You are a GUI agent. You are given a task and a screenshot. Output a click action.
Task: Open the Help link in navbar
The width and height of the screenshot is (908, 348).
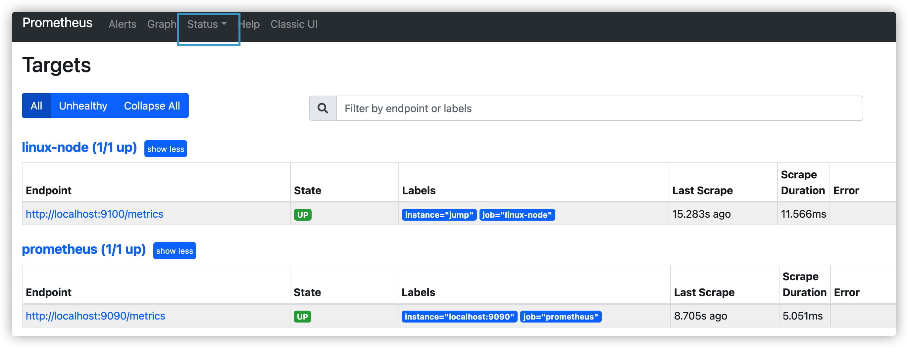pos(250,24)
